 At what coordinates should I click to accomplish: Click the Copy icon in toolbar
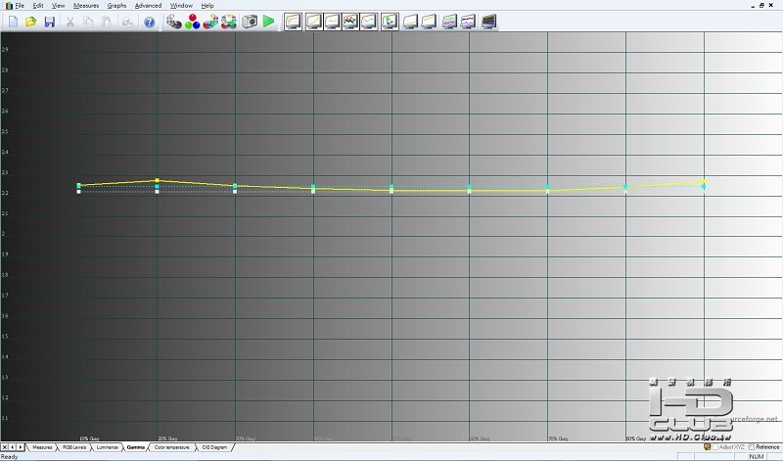click(x=88, y=22)
